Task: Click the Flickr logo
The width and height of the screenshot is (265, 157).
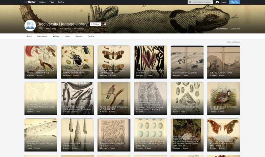Action: click(30, 2)
